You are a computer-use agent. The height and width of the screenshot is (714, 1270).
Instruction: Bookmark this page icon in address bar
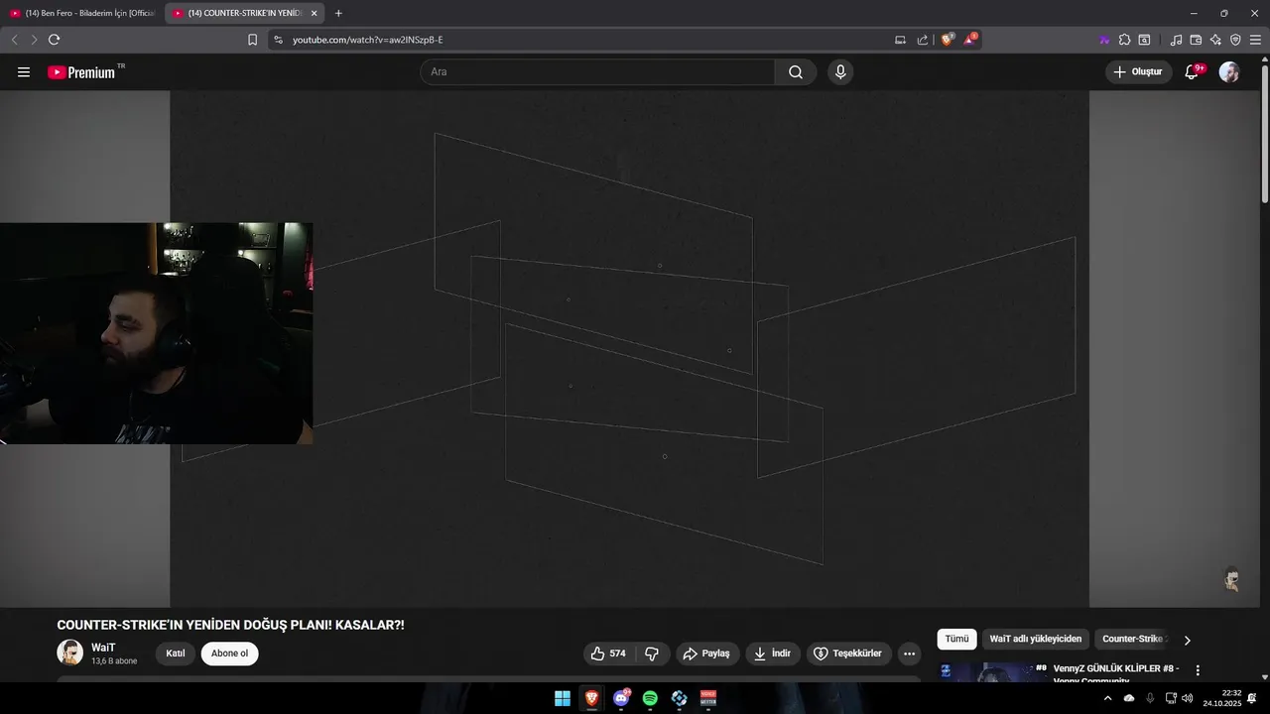252,40
